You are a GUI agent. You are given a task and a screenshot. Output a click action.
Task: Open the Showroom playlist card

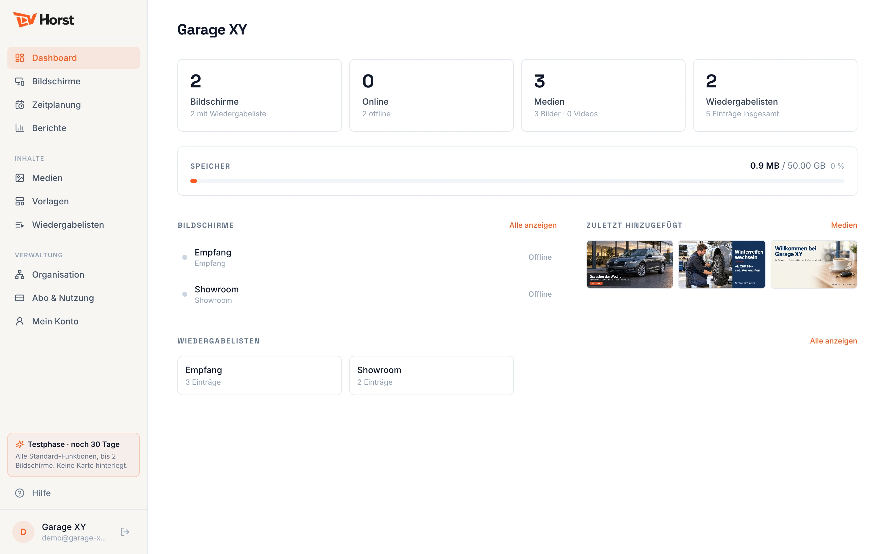click(431, 375)
